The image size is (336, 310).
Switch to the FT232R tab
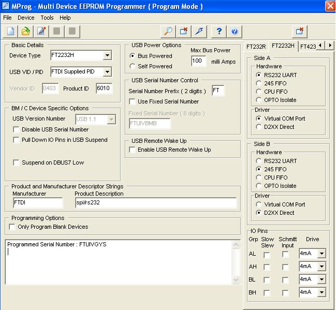256,47
